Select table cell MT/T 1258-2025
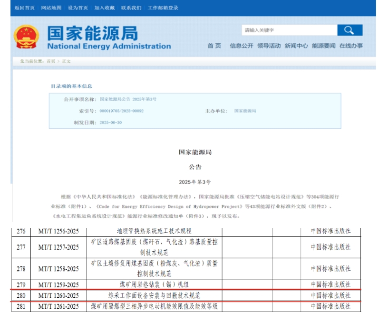Viewport: 378px width, 312px height. pos(58,269)
